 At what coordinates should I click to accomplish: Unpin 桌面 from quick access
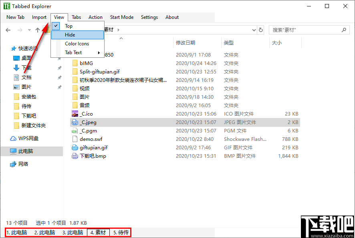pos(59,59)
